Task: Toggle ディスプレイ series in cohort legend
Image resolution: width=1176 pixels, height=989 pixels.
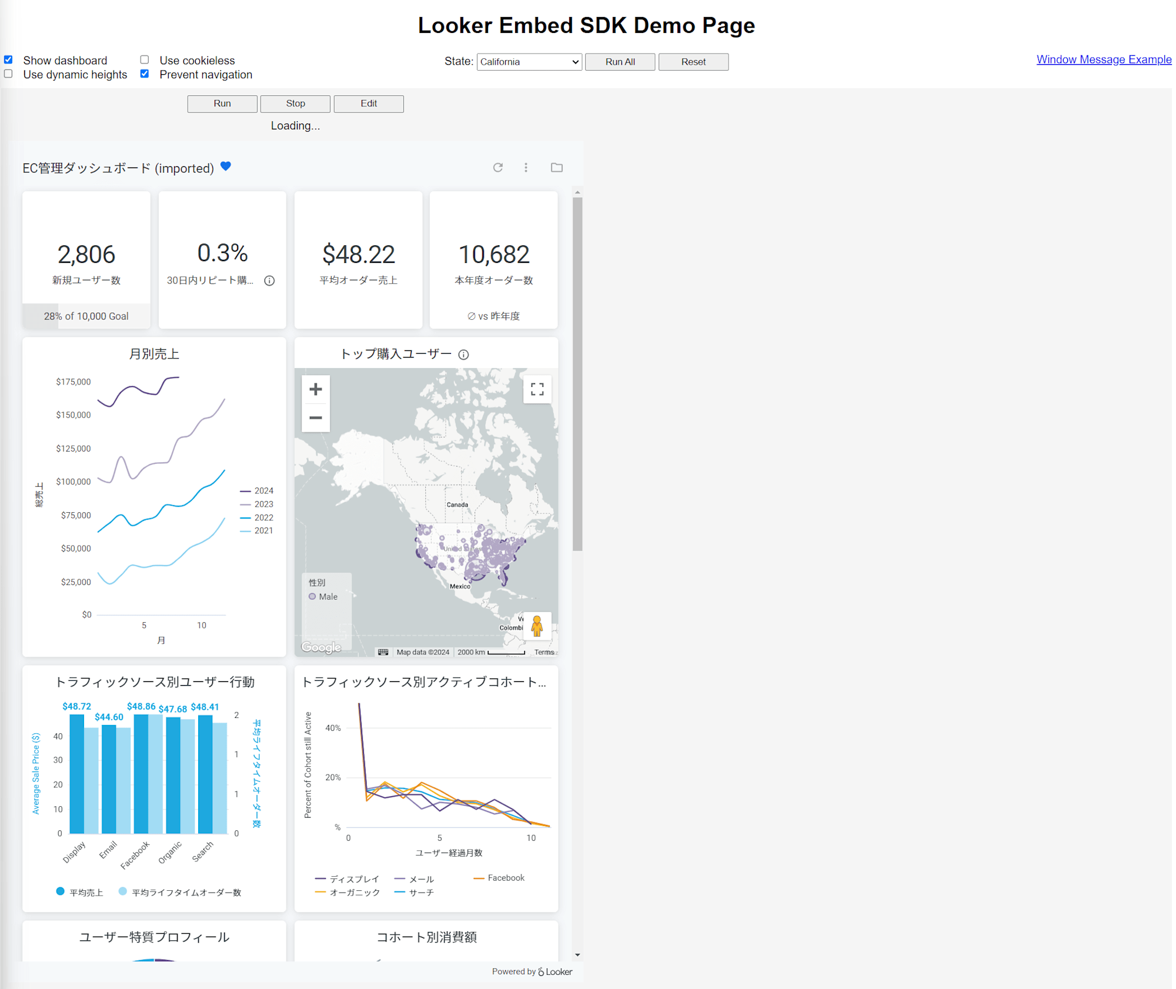Action: [x=348, y=880]
